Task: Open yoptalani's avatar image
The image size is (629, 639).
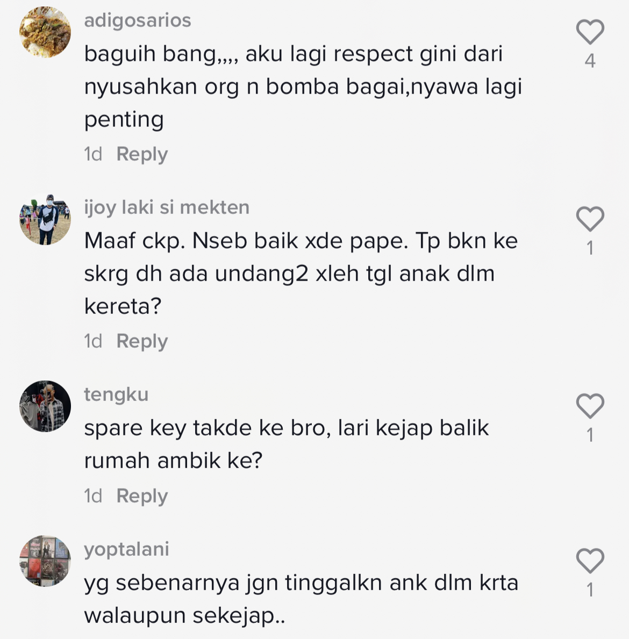Action: click(x=45, y=561)
